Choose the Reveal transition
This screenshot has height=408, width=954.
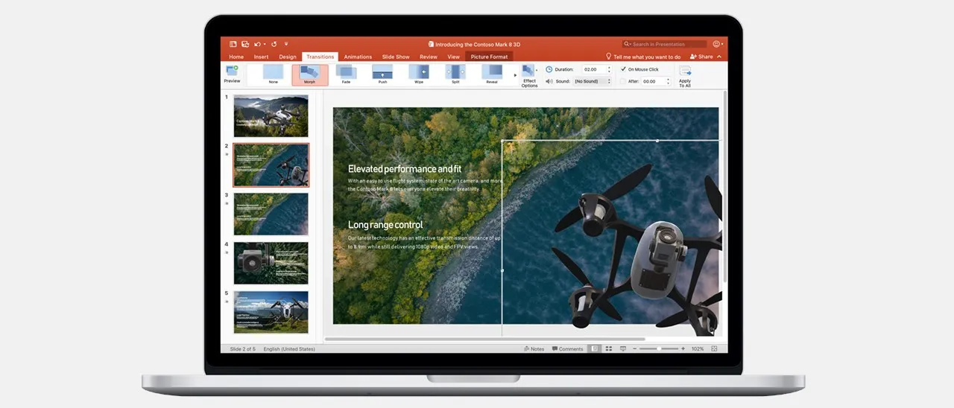point(492,75)
